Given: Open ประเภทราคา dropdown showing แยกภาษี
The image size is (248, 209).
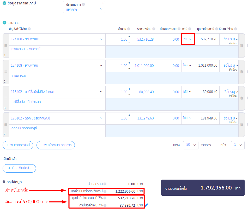Looking at the screenshot, I should tap(84, 9).
